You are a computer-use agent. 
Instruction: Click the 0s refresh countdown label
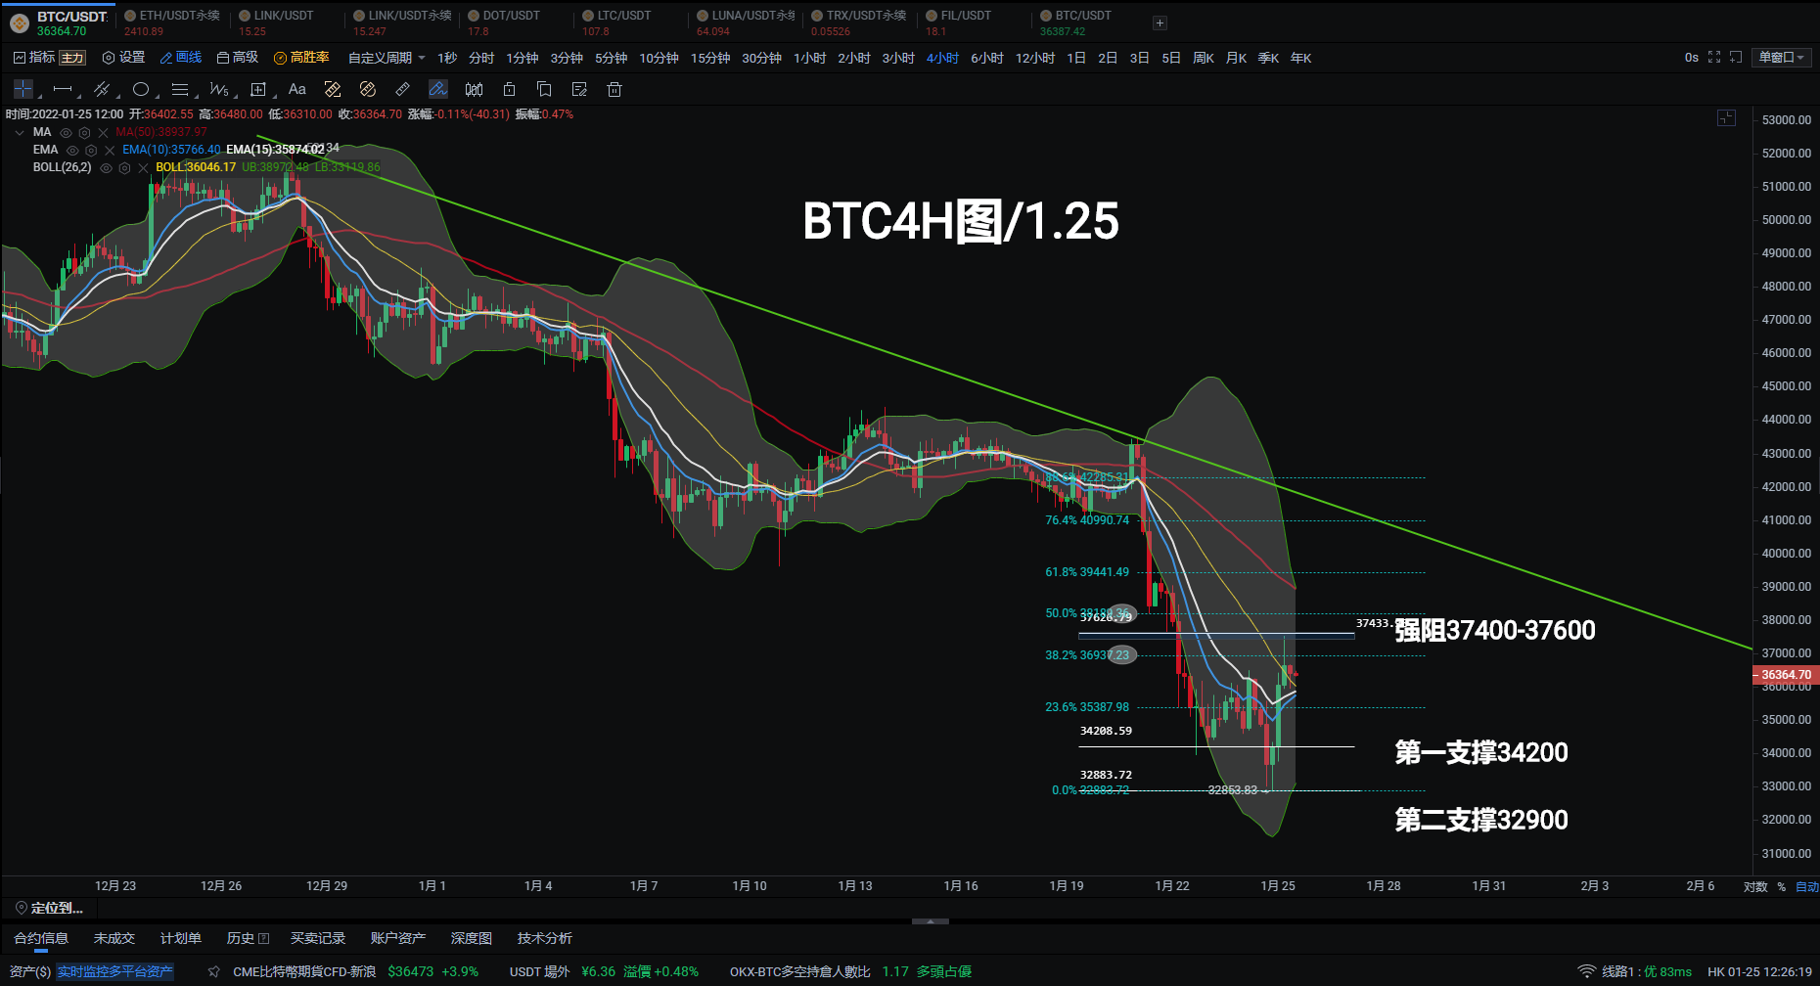click(1691, 58)
